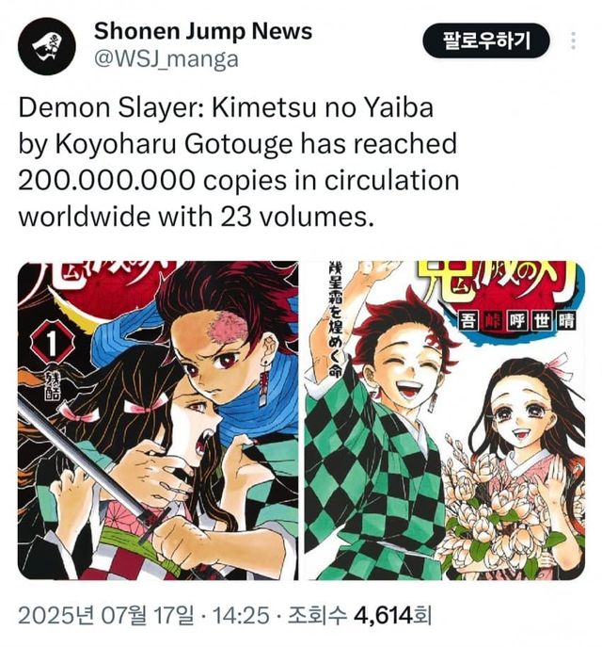Click the 2025년 07월 17일 date stamp
602x647 pixels.
[x=106, y=615]
